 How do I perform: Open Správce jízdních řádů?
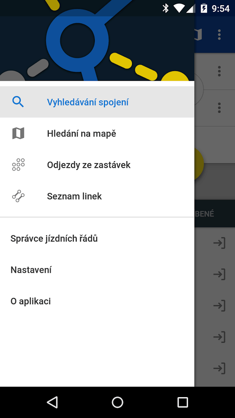(97, 238)
